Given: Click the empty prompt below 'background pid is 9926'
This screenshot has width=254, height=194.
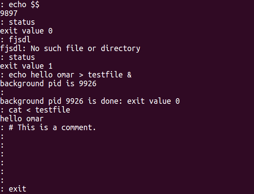Looking at the screenshot, I should (x=2, y=93).
